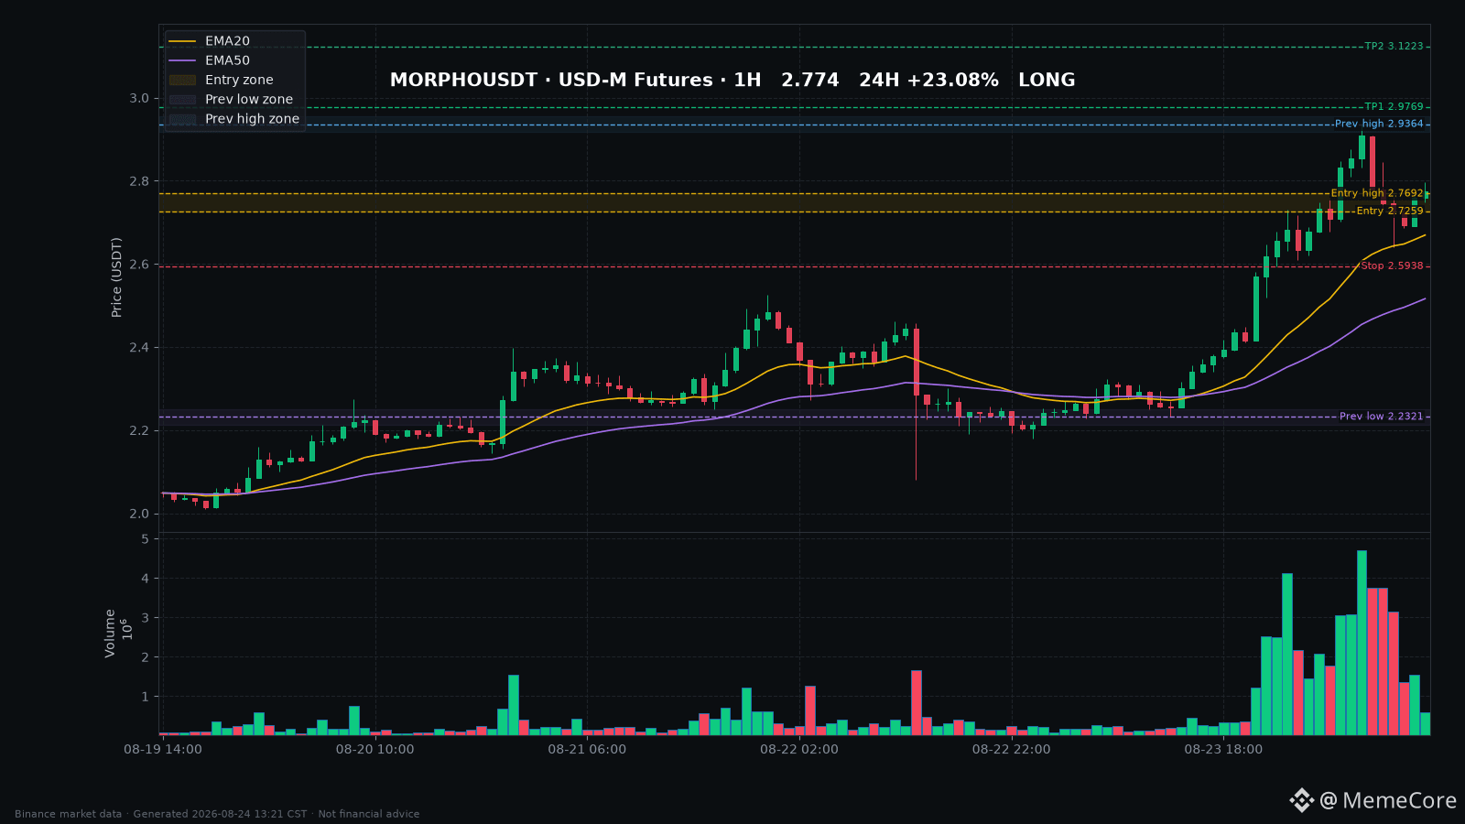Image resolution: width=1465 pixels, height=824 pixels.
Task: Click the Prev high 2.9364 label
Action: [x=1379, y=125]
